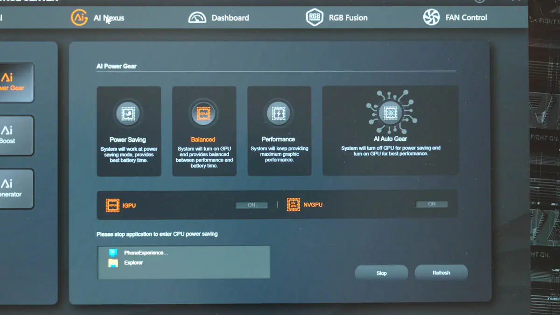
Task: Open the AI Nexus tab
Action: pyautogui.click(x=98, y=18)
